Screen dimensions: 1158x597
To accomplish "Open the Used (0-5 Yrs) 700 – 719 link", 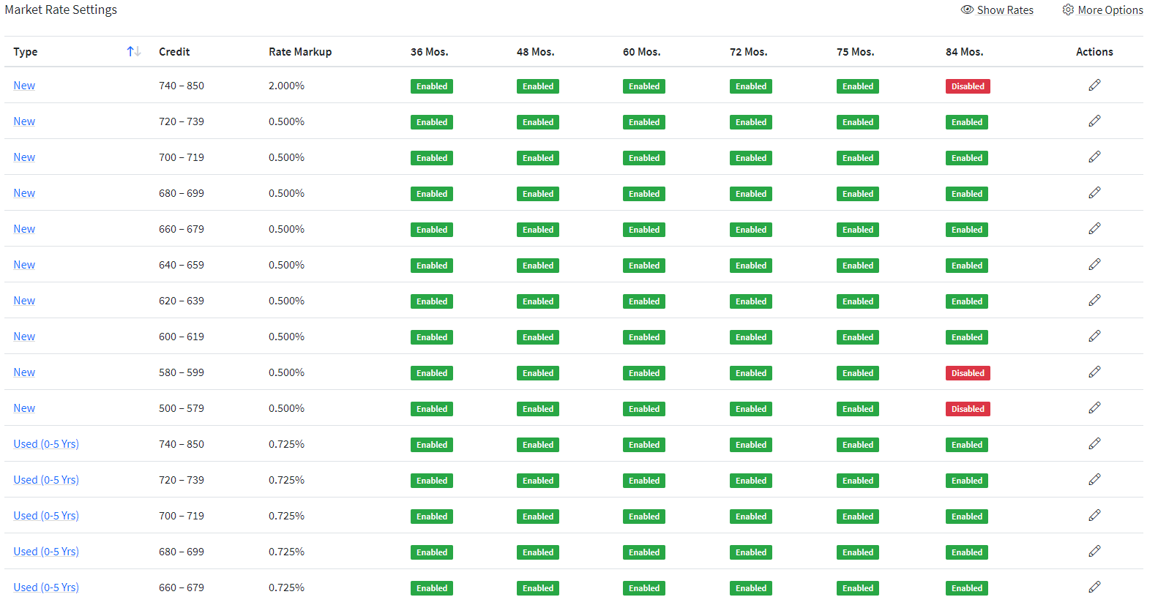I will 46,516.
